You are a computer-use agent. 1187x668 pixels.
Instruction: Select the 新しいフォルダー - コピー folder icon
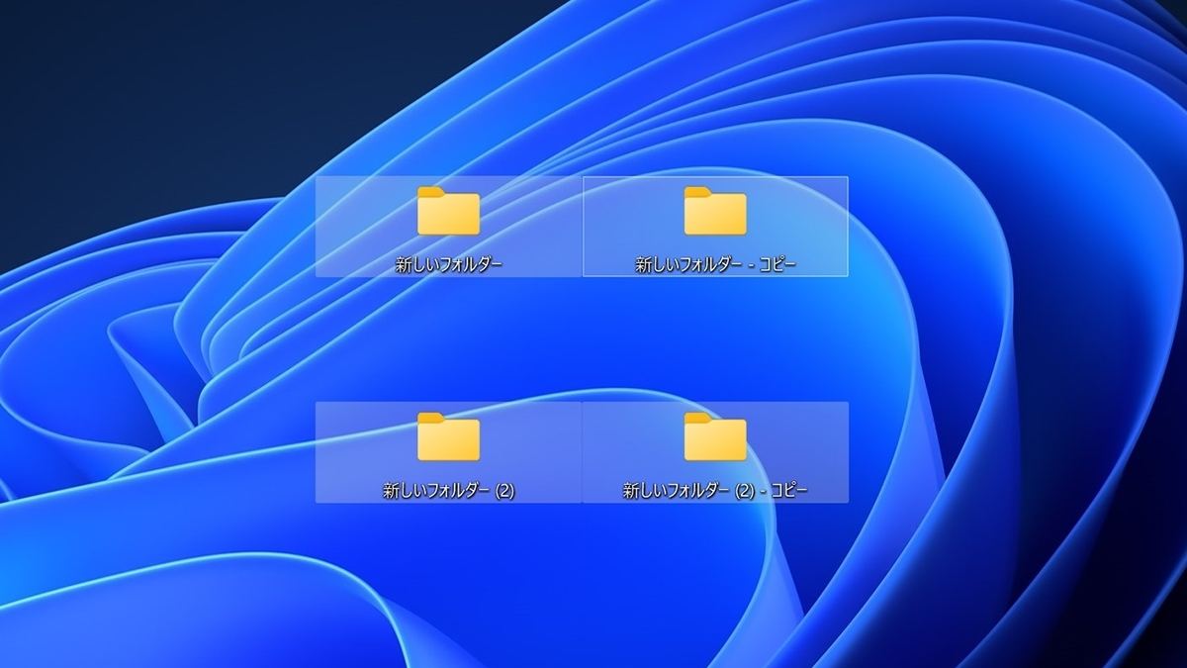coord(715,211)
